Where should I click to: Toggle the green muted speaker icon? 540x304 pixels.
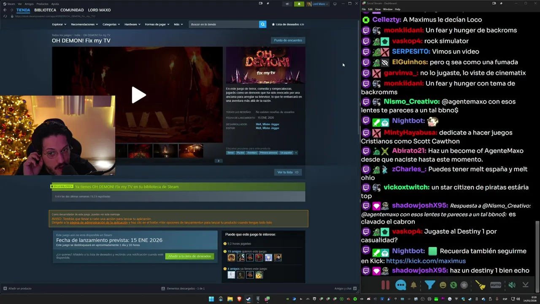(512, 285)
